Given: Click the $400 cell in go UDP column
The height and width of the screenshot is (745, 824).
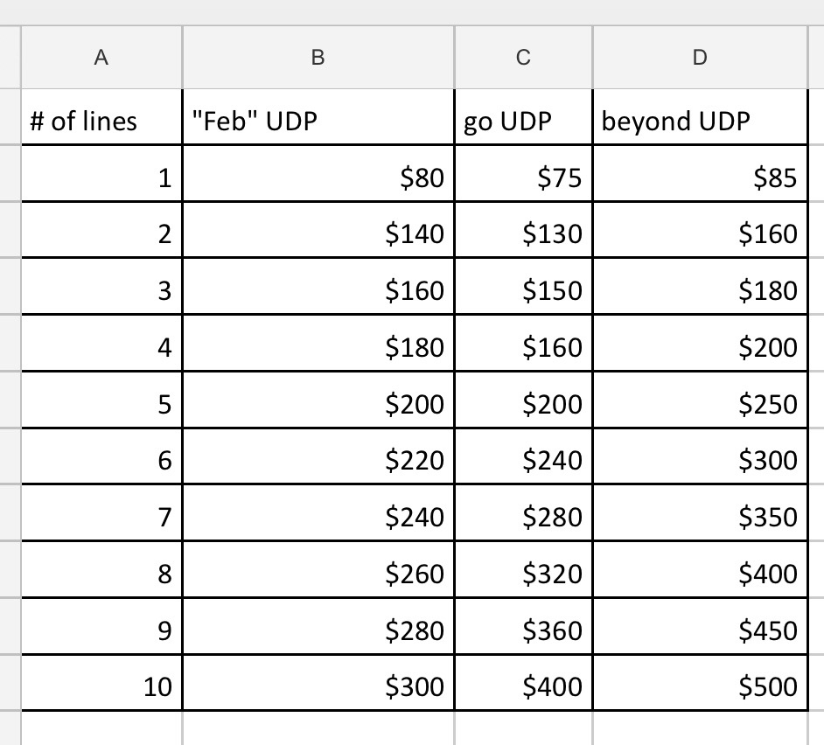Looking at the screenshot, I should coord(523,686).
